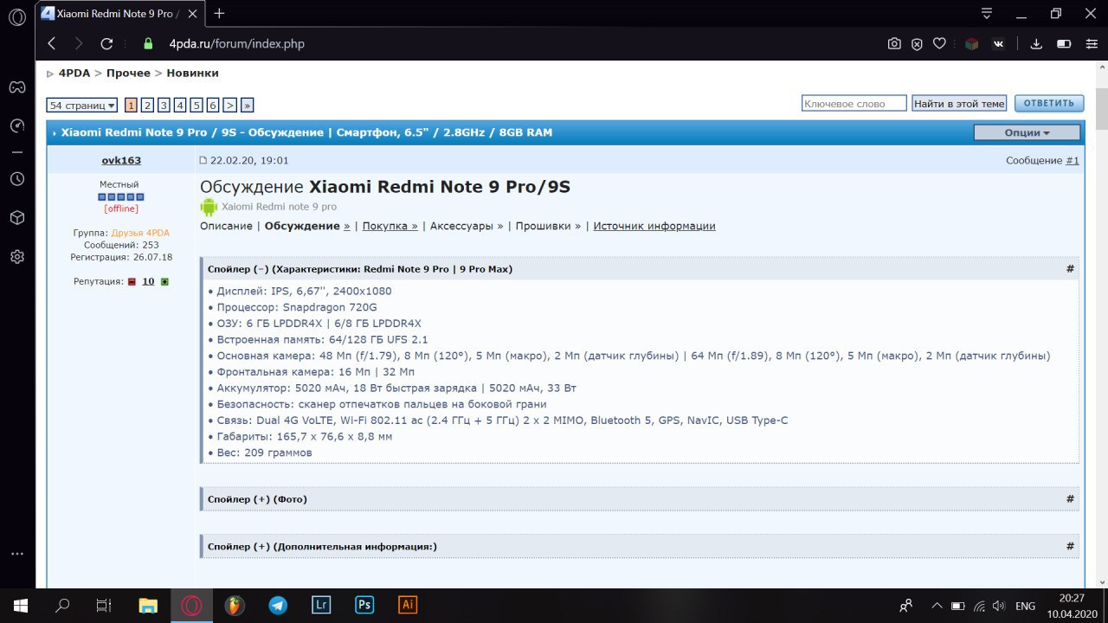Open the Опции dropdown menu

[x=1027, y=132]
